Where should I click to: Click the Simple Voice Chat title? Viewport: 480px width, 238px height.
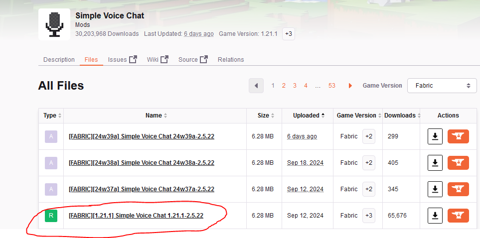[110, 16]
